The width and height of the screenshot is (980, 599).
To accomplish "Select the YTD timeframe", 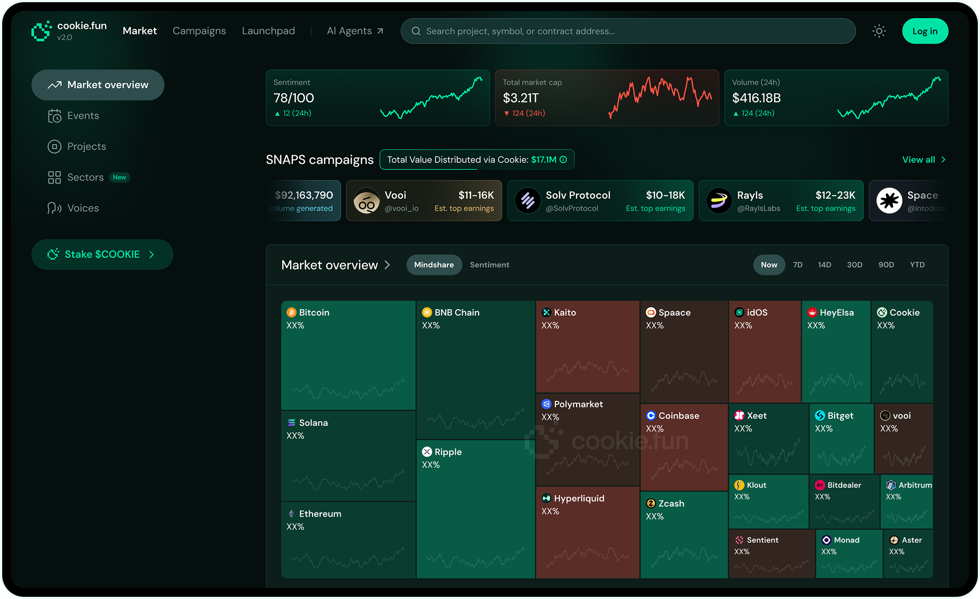I will point(917,265).
